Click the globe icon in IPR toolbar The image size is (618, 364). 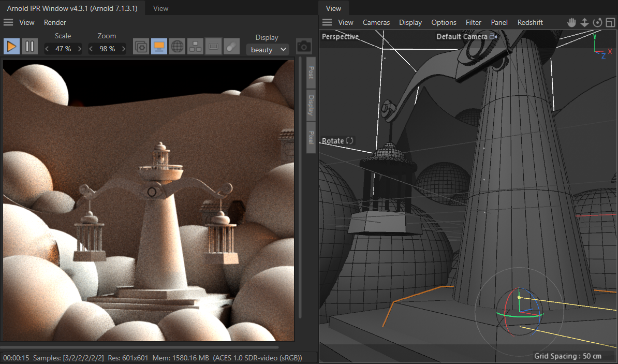tap(177, 47)
